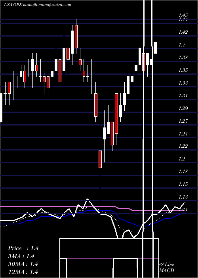Image resolution: width=198 pixels, height=278 pixels.
Task: Click the 1.13 price axis label
Action: [183, 197]
